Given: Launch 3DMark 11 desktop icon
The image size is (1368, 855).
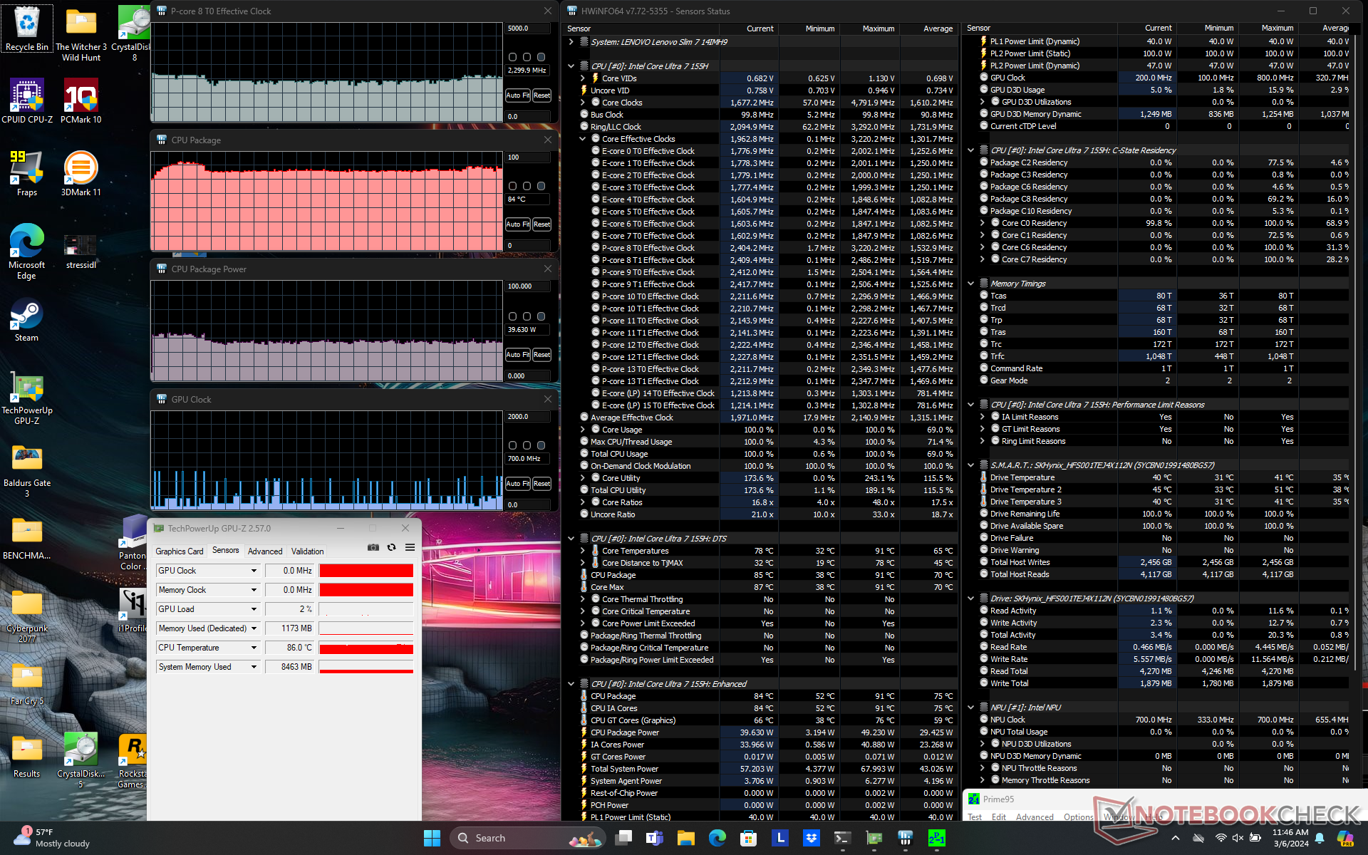Looking at the screenshot, I should click(81, 173).
